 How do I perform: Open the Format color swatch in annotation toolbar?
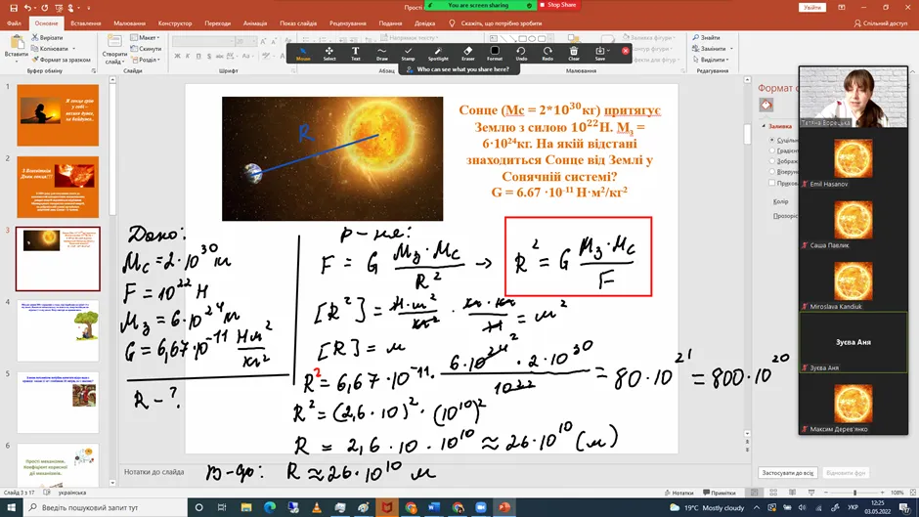[495, 53]
